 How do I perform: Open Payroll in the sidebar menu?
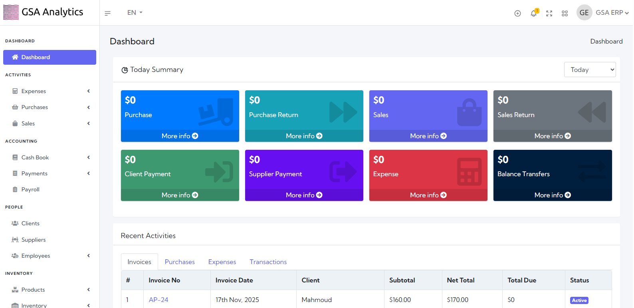(50, 189)
